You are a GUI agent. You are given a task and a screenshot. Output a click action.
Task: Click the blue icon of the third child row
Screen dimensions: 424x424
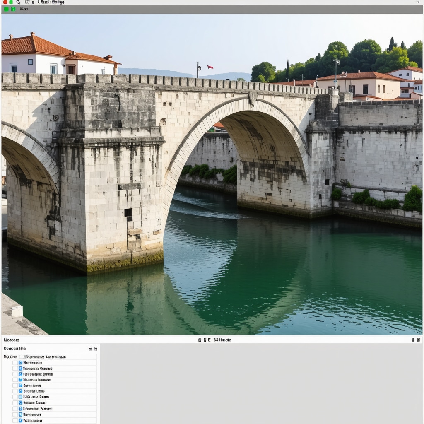pyautogui.click(x=20, y=374)
